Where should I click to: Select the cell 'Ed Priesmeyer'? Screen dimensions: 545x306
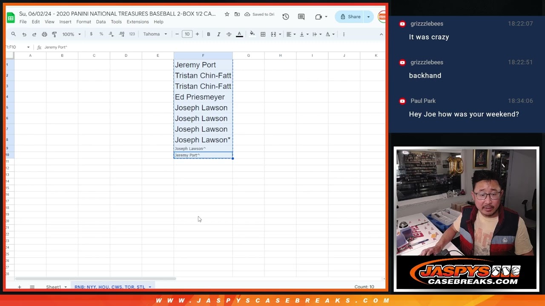tap(203, 97)
